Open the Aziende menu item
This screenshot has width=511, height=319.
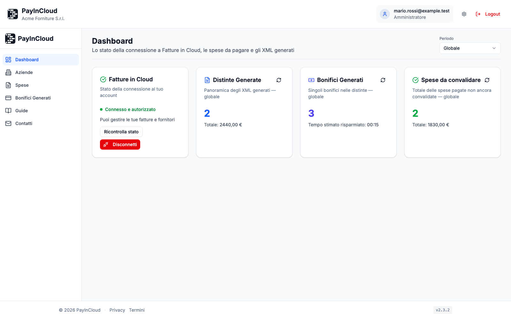tap(41, 72)
